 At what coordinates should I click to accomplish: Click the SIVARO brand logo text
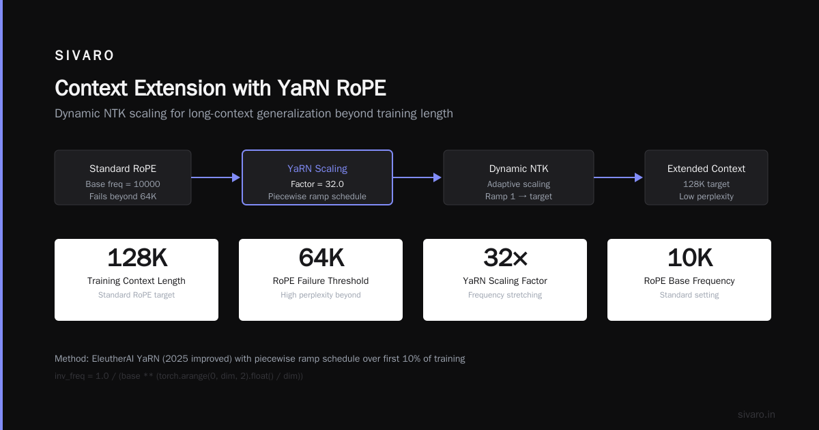tap(85, 56)
